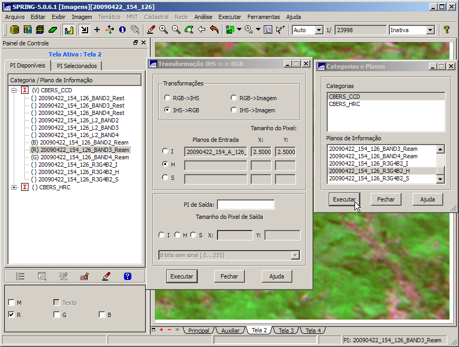Click the zoom out magnifier tool
The image size is (459, 347).
(176, 30)
